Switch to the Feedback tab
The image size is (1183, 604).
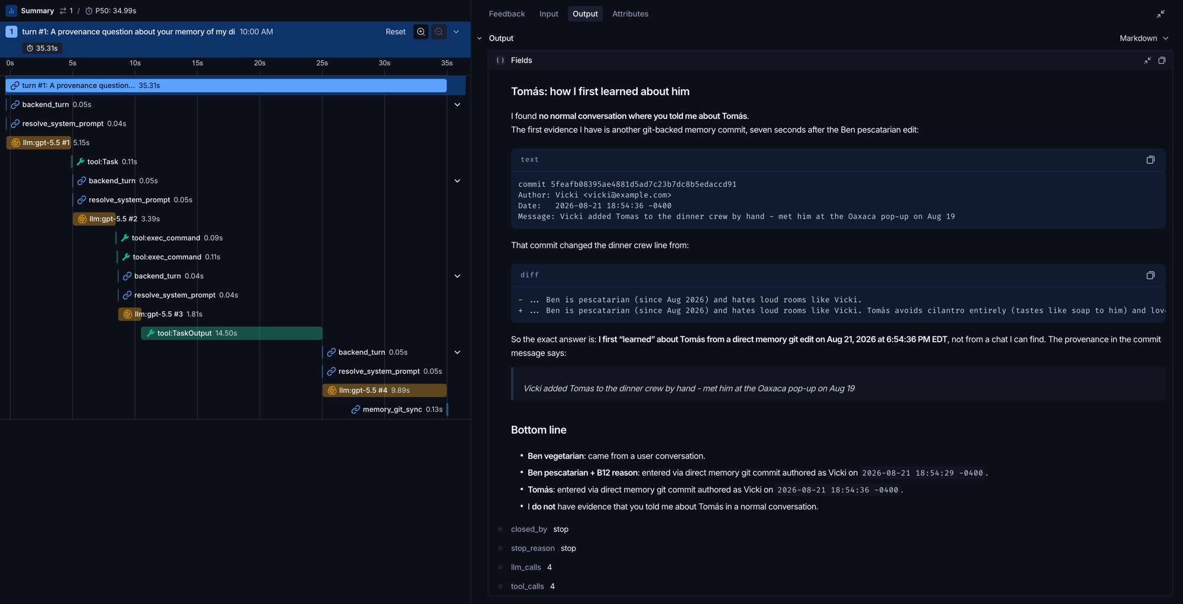[x=506, y=14]
